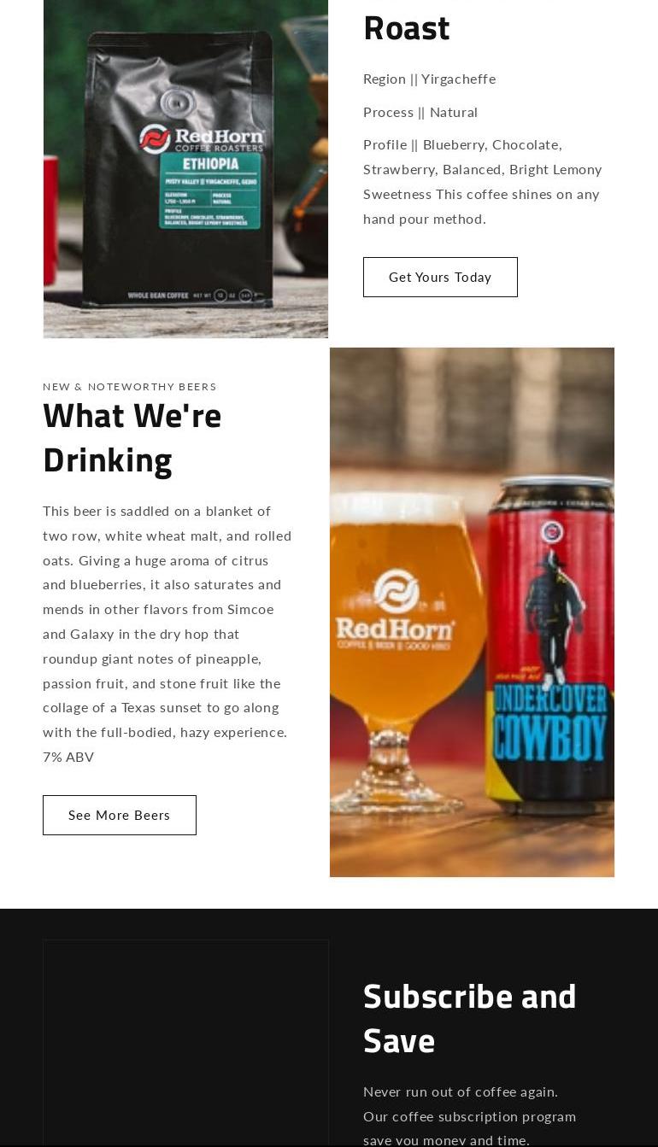Click the empty dark image placeholder
Image resolution: width=658 pixels, height=1147 pixels.
pos(185,1042)
